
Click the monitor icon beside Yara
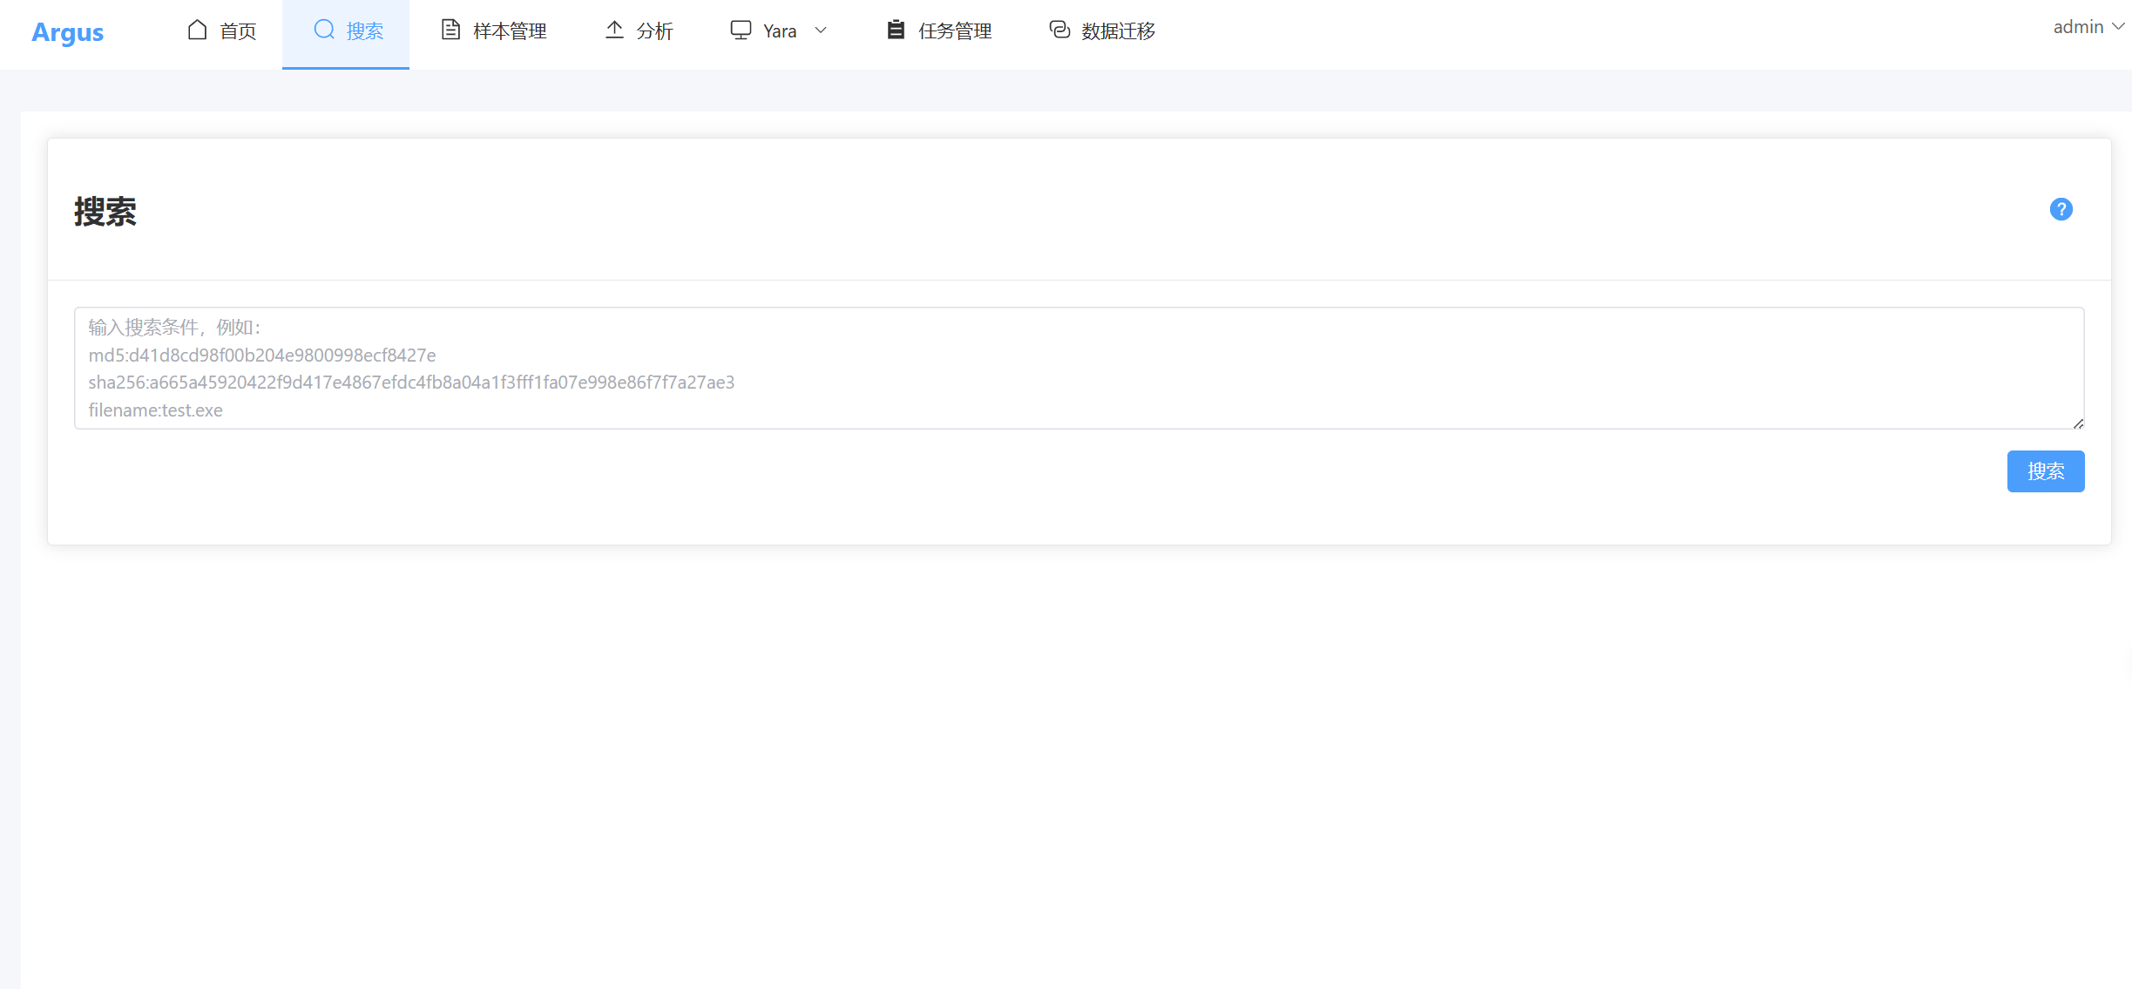[x=741, y=30]
